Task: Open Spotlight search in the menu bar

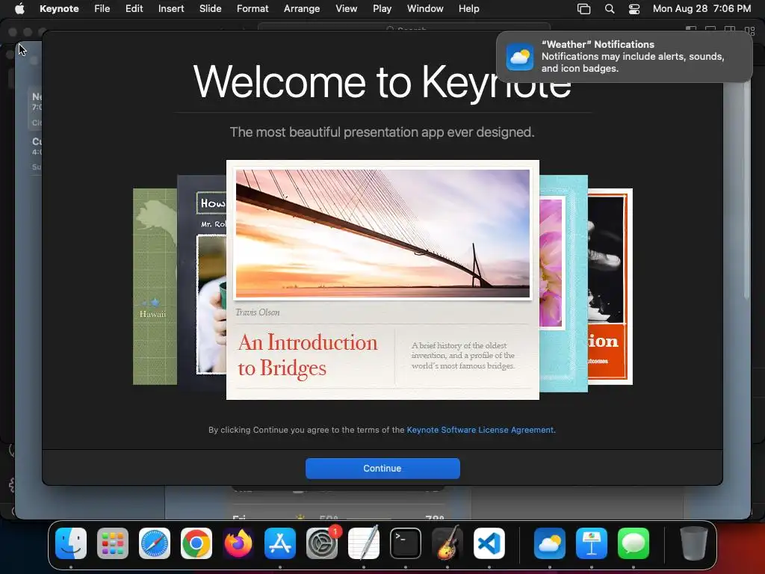Action: tap(610, 8)
